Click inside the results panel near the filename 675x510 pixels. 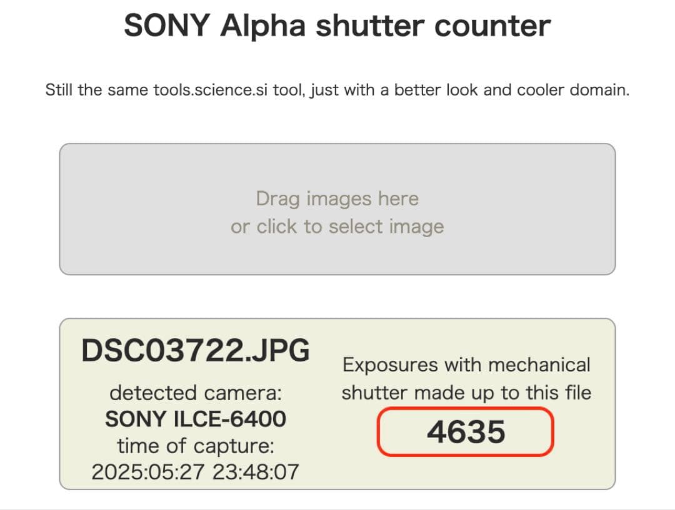click(196, 350)
